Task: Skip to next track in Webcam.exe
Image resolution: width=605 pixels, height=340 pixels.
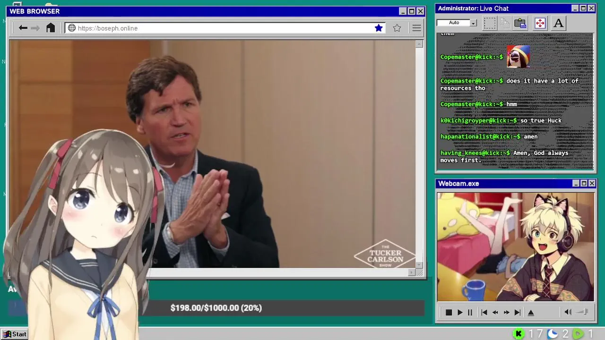Action: click(518, 313)
